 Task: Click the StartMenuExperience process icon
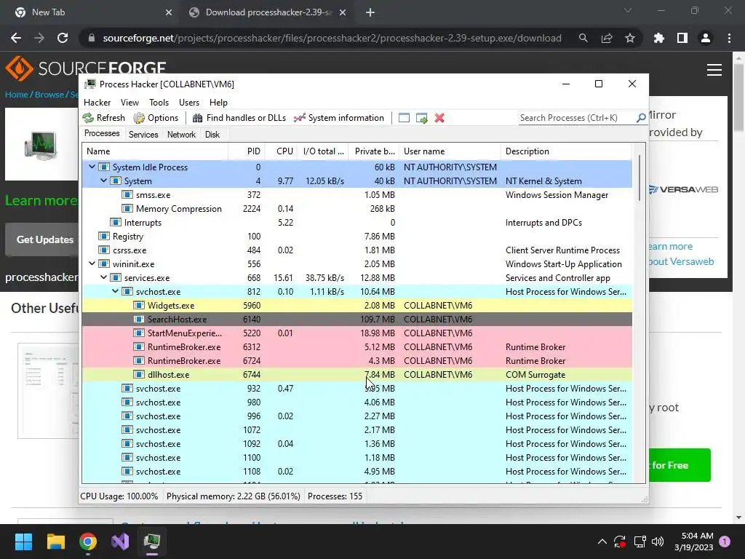pyautogui.click(x=139, y=333)
